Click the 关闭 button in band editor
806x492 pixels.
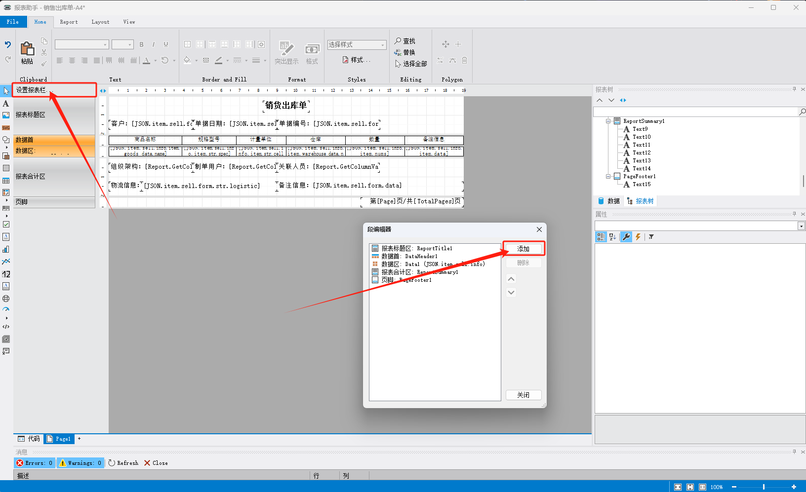click(x=524, y=395)
